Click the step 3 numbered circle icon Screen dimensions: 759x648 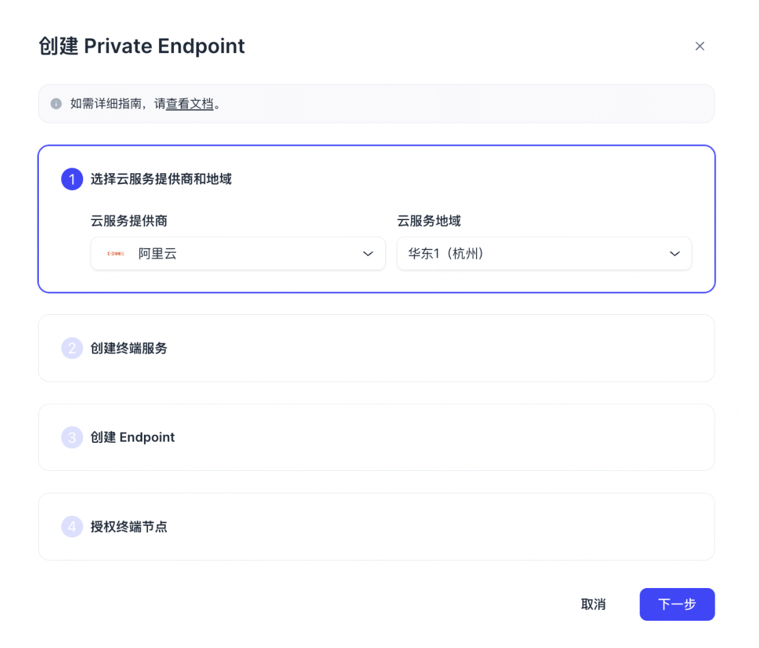pos(71,437)
